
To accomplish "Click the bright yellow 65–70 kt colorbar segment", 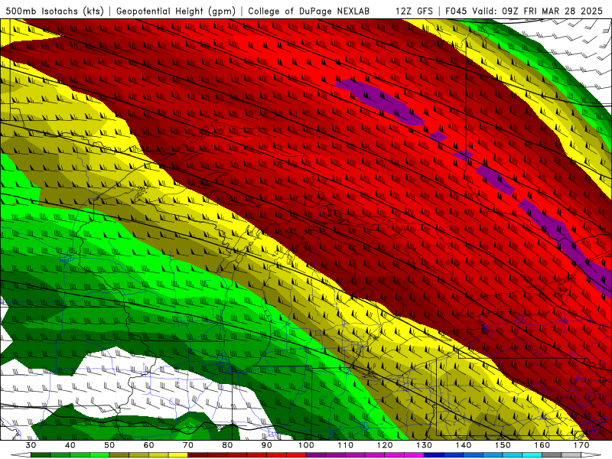I will tap(178, 455).
